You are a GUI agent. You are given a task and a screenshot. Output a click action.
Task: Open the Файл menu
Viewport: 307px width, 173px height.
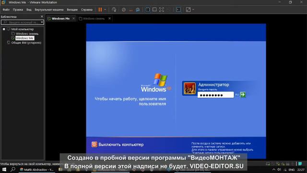(6, 10)
